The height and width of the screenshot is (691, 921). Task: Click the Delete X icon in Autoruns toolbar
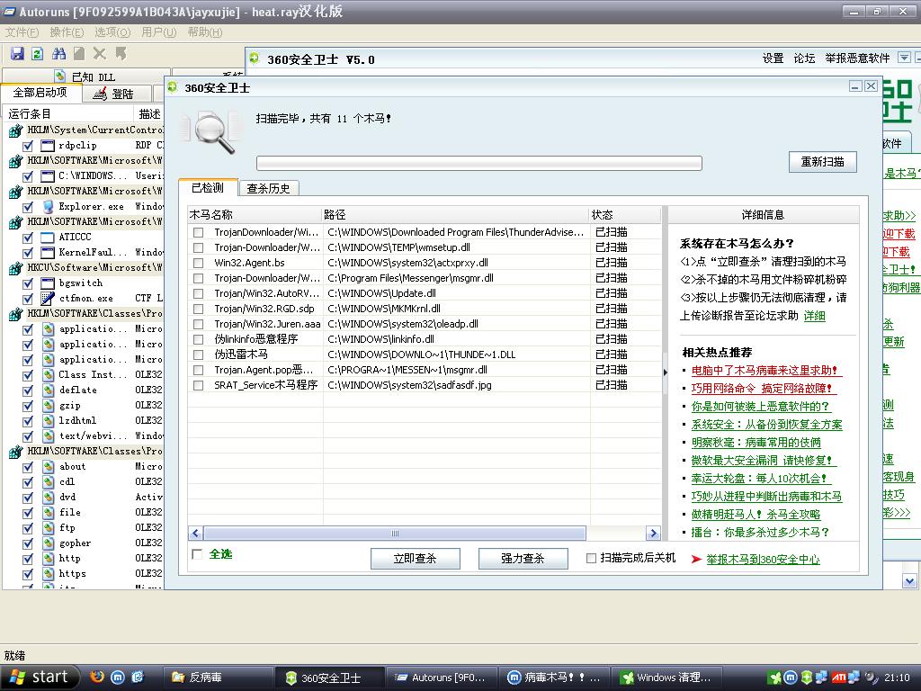point(100,54)
